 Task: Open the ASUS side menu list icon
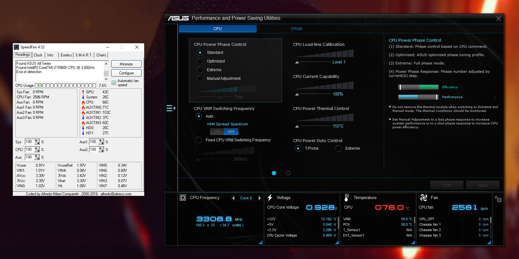[171, 108]
